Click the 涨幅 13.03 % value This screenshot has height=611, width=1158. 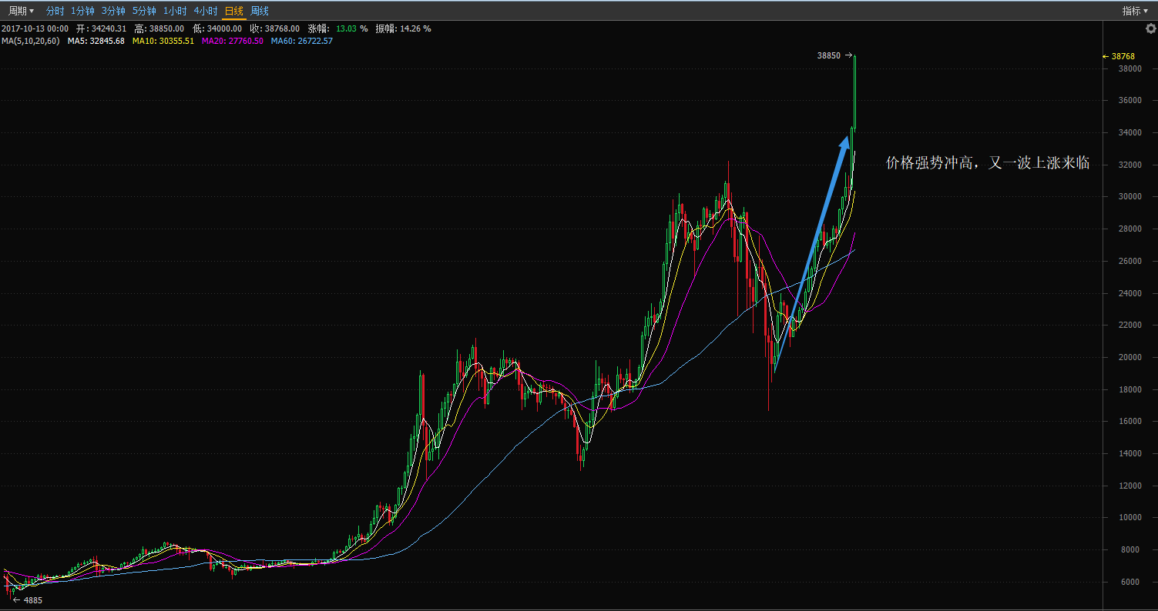click(x=338, y=28)
